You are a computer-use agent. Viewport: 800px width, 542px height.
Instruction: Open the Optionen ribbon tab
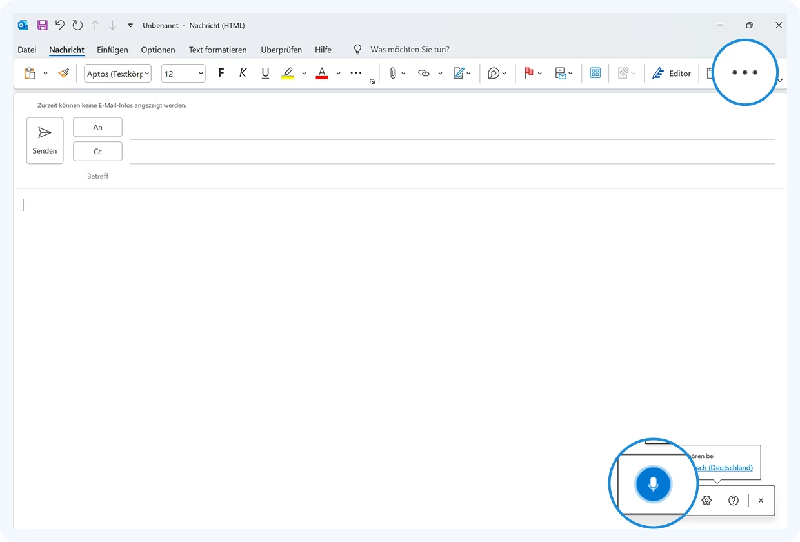[158, 50]
